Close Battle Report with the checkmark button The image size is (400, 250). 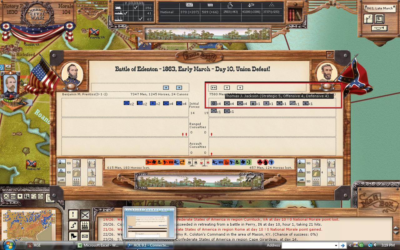(x=330, y=55)
